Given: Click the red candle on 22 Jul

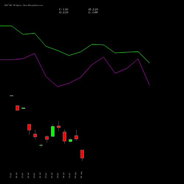Looking at the screenshot, I should tap(29, 127).
